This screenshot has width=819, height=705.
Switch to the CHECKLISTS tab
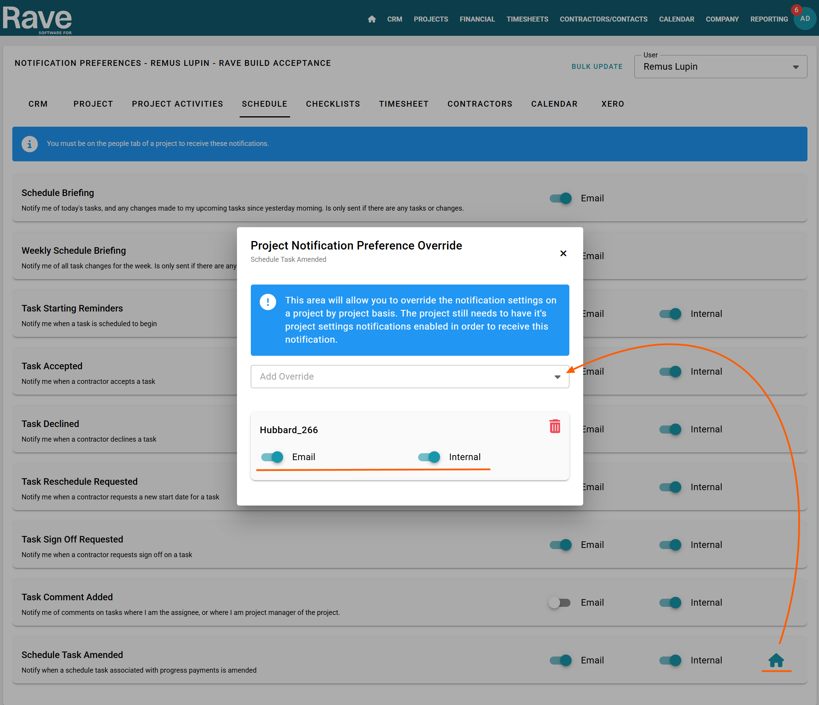(333, 104)
